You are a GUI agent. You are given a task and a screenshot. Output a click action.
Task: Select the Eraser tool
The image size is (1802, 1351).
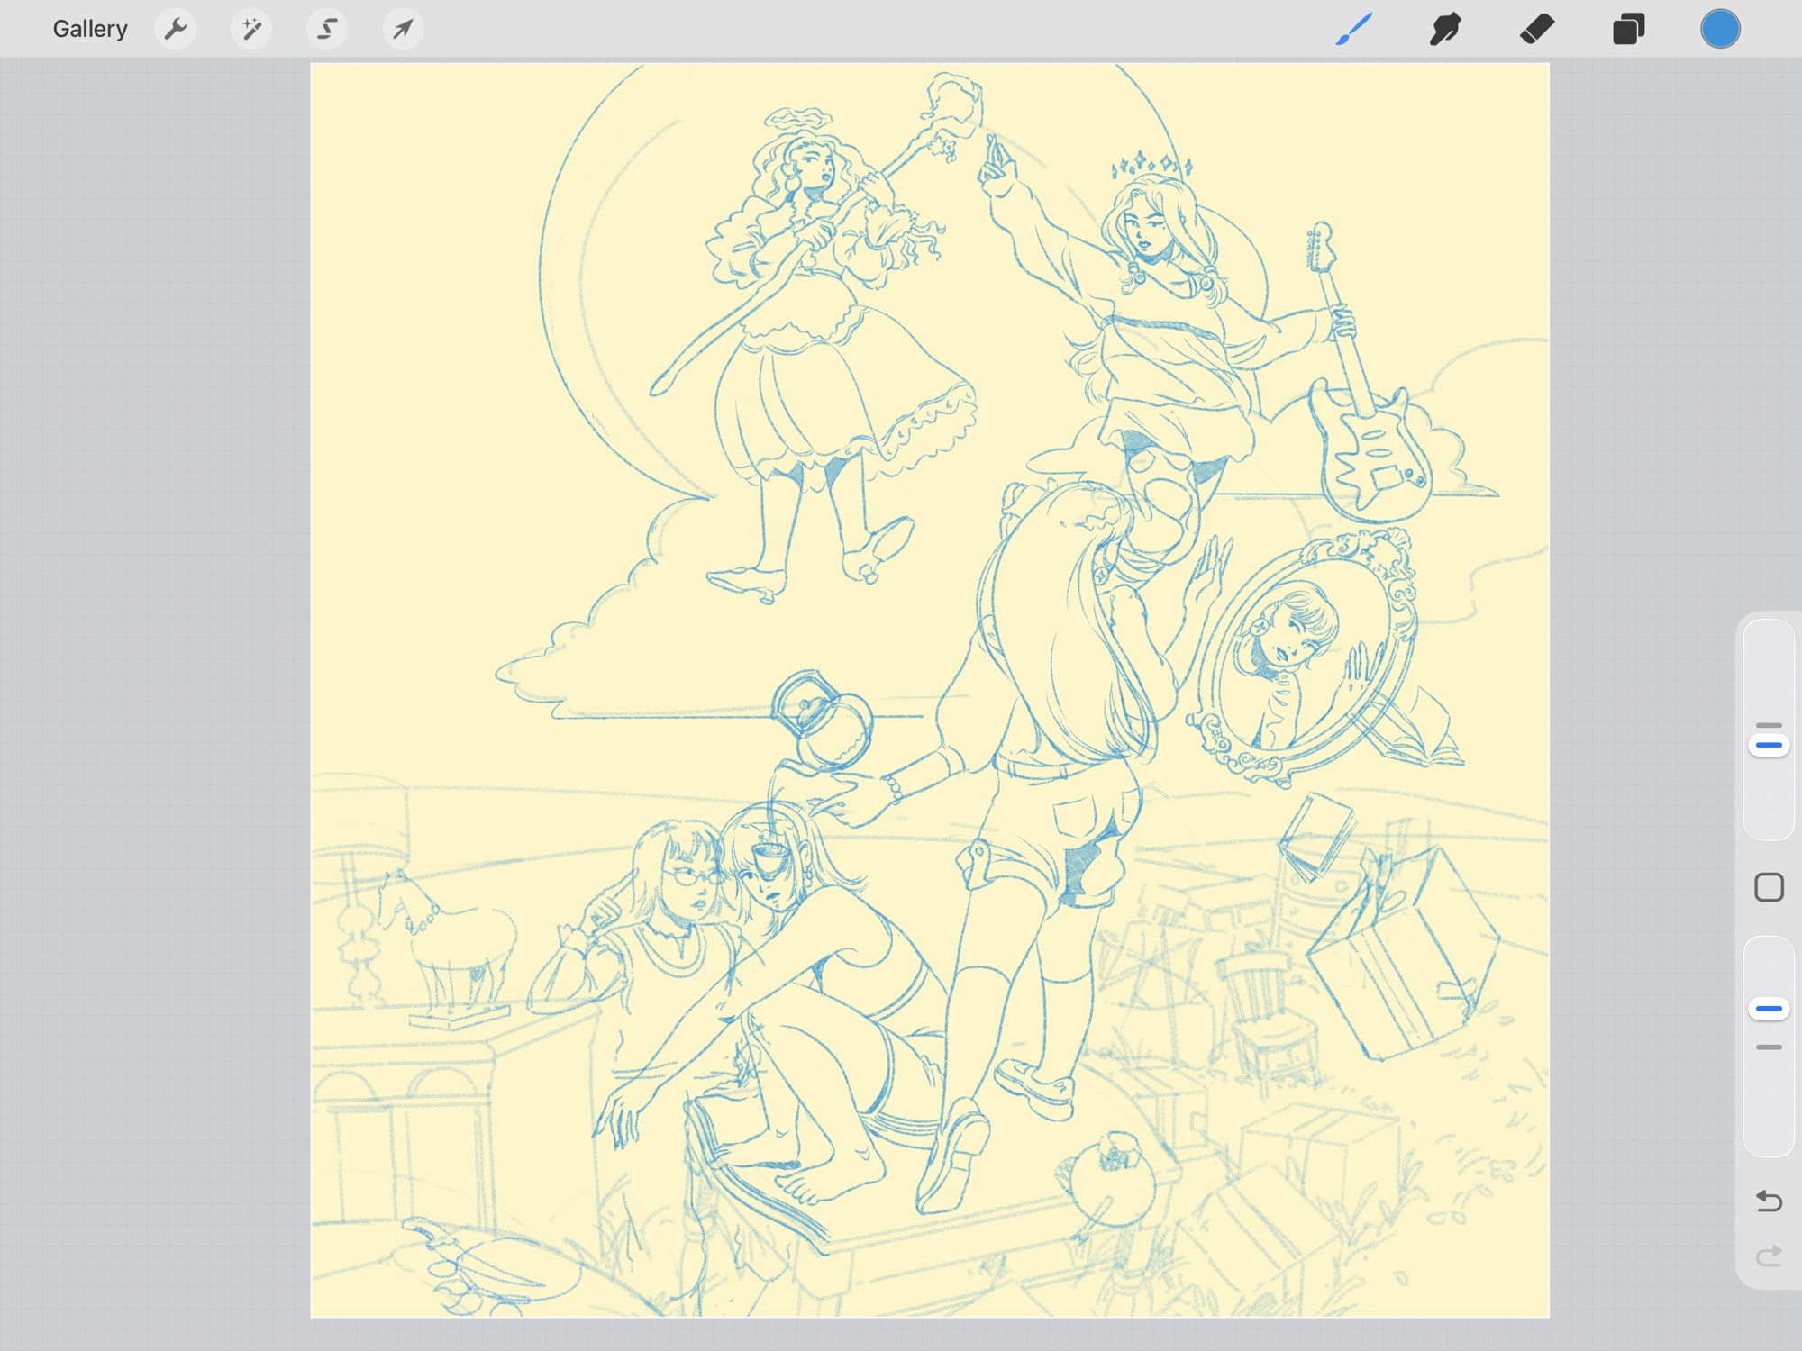(x=1537, y=29)
